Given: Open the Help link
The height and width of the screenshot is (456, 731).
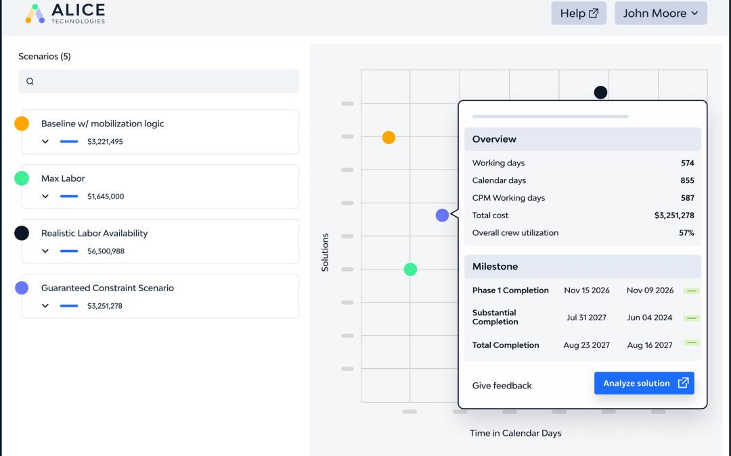Looking at the screenshot, I should click(579, 13).
